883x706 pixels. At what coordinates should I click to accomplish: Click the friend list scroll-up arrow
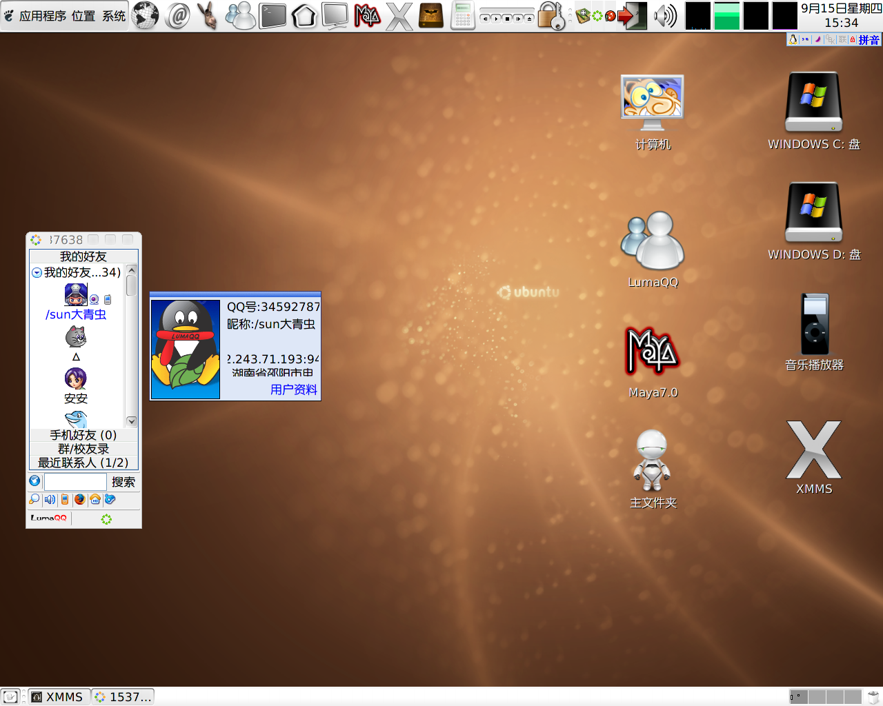coord(132,270)
